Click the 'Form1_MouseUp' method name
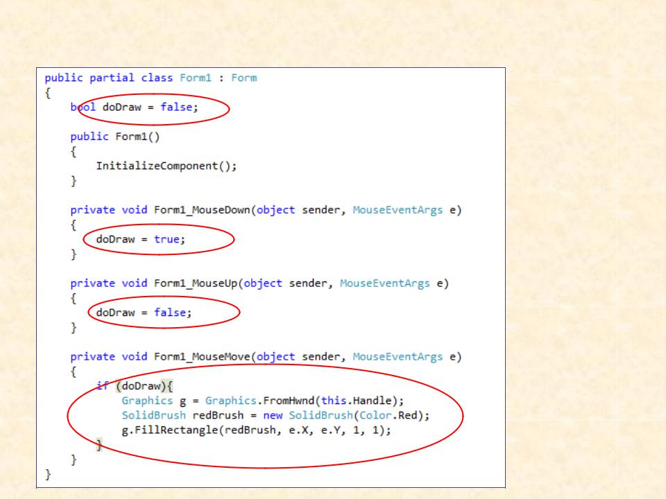666x499 pixels. click(x=196, y=283)
